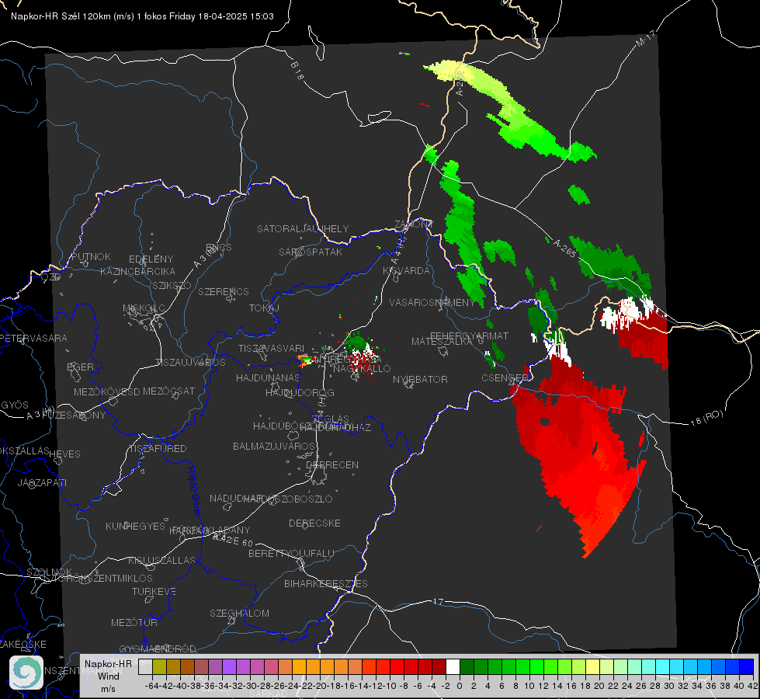Click the MEZŐTÚR town label
760x699 pixels.
click(x=134, y=622)
